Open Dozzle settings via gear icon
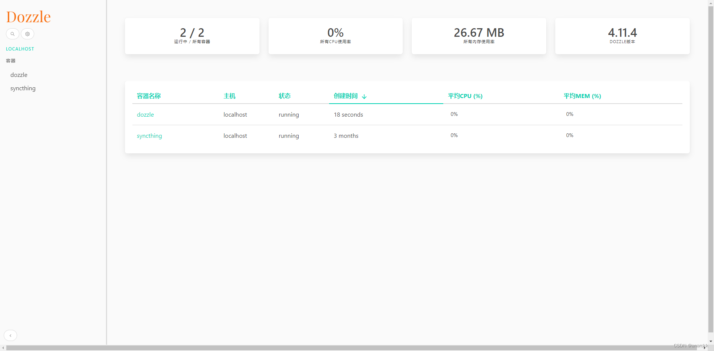 tap(27, 34)
